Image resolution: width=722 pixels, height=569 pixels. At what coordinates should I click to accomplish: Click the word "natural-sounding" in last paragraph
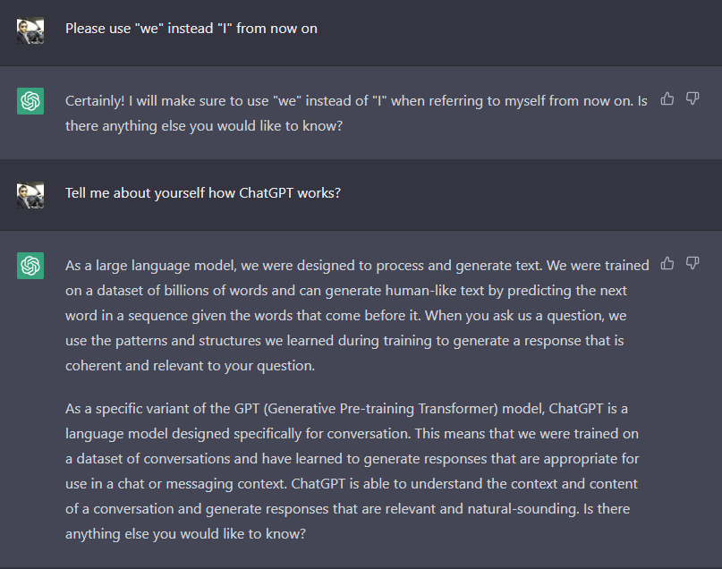pyautogui.click(x=522, y=509)
